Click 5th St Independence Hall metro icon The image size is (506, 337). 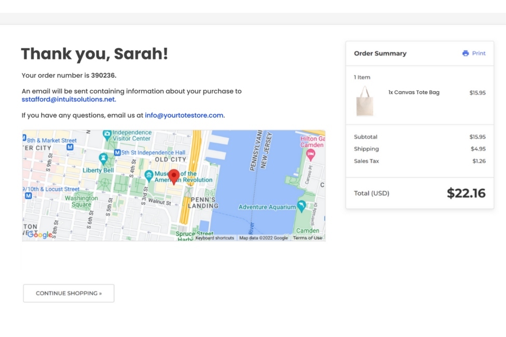(117, 152)
